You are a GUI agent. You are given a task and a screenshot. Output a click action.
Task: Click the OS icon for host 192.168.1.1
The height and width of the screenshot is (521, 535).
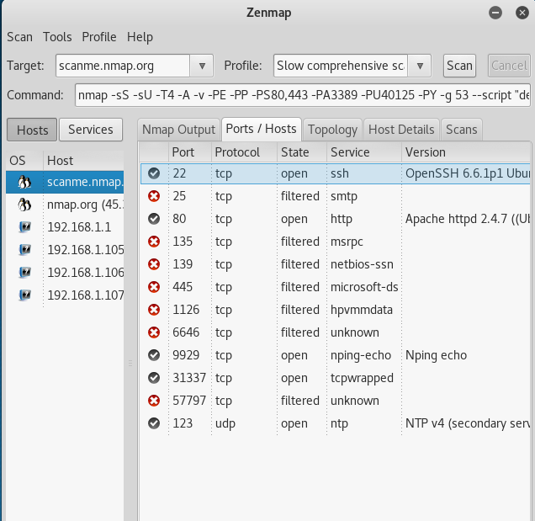point(24,227)
